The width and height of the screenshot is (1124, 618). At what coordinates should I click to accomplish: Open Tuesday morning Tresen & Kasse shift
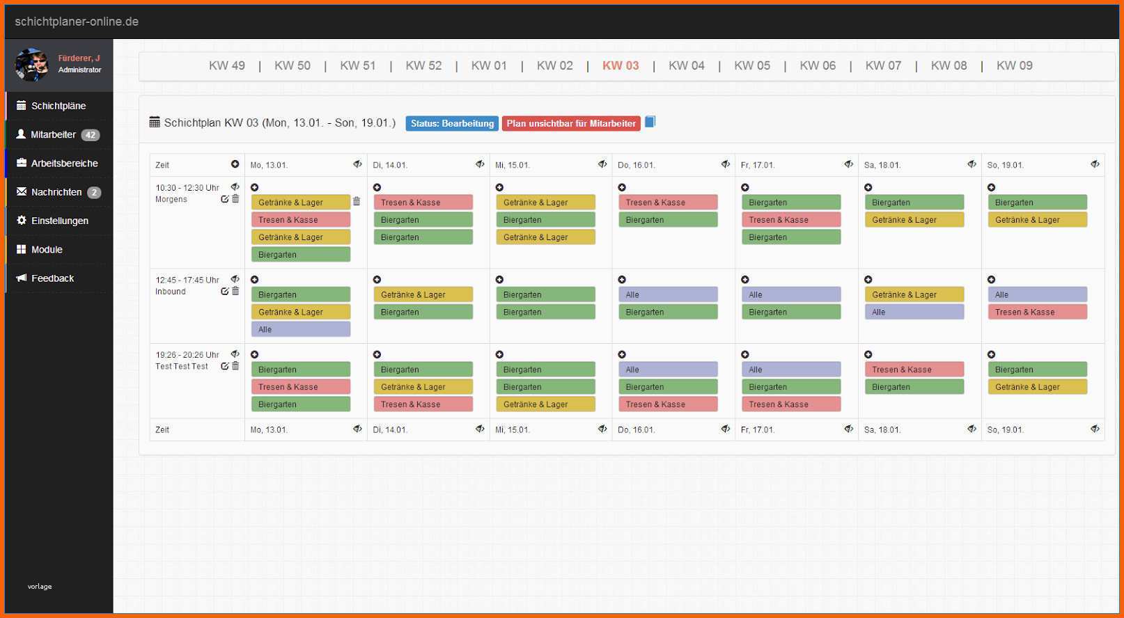point(423,203)
